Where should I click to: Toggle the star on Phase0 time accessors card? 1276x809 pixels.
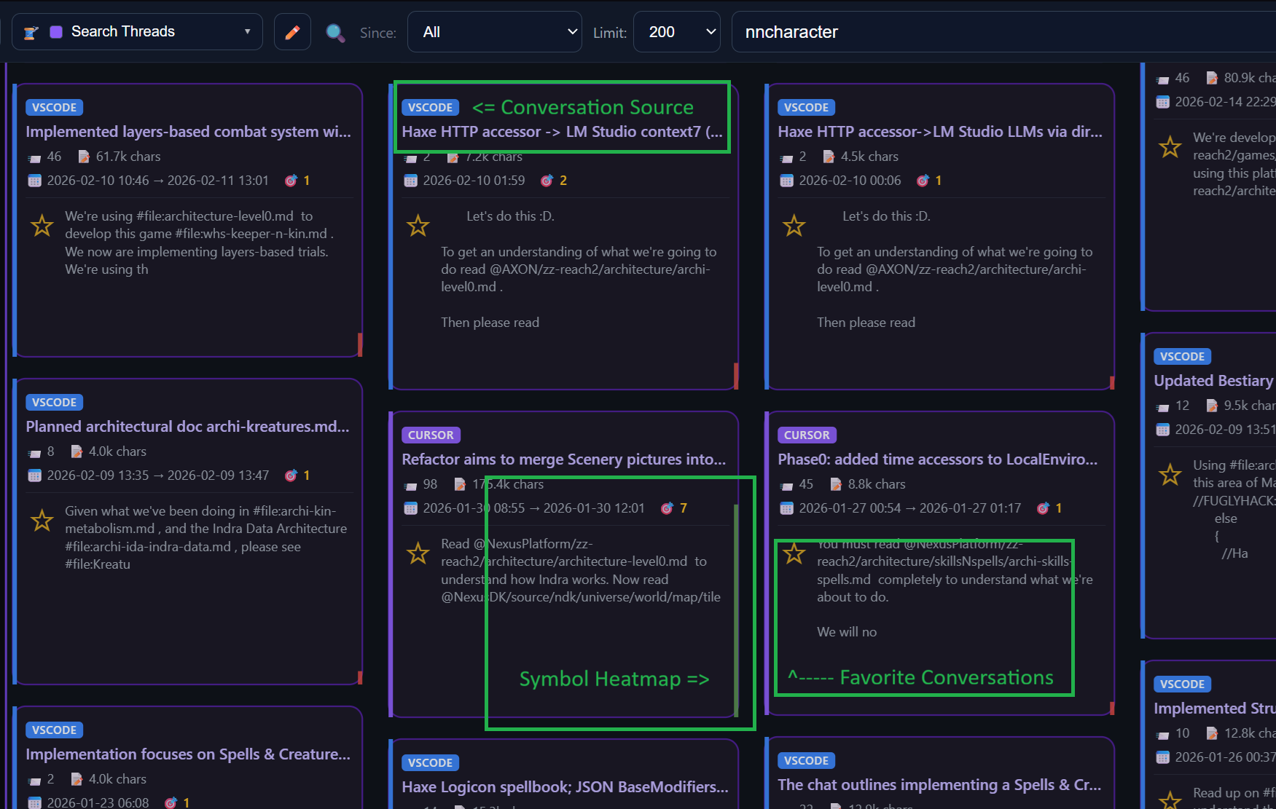(x=794, y=553)
